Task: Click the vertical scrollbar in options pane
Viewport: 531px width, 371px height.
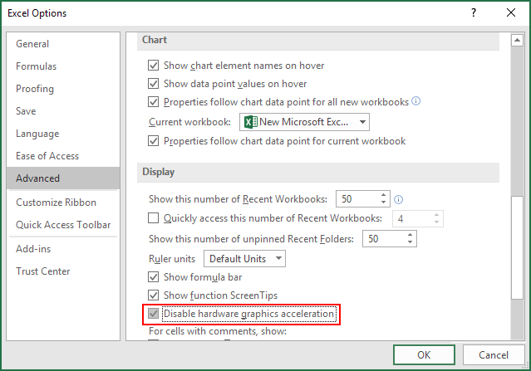Action: (516, 249)
